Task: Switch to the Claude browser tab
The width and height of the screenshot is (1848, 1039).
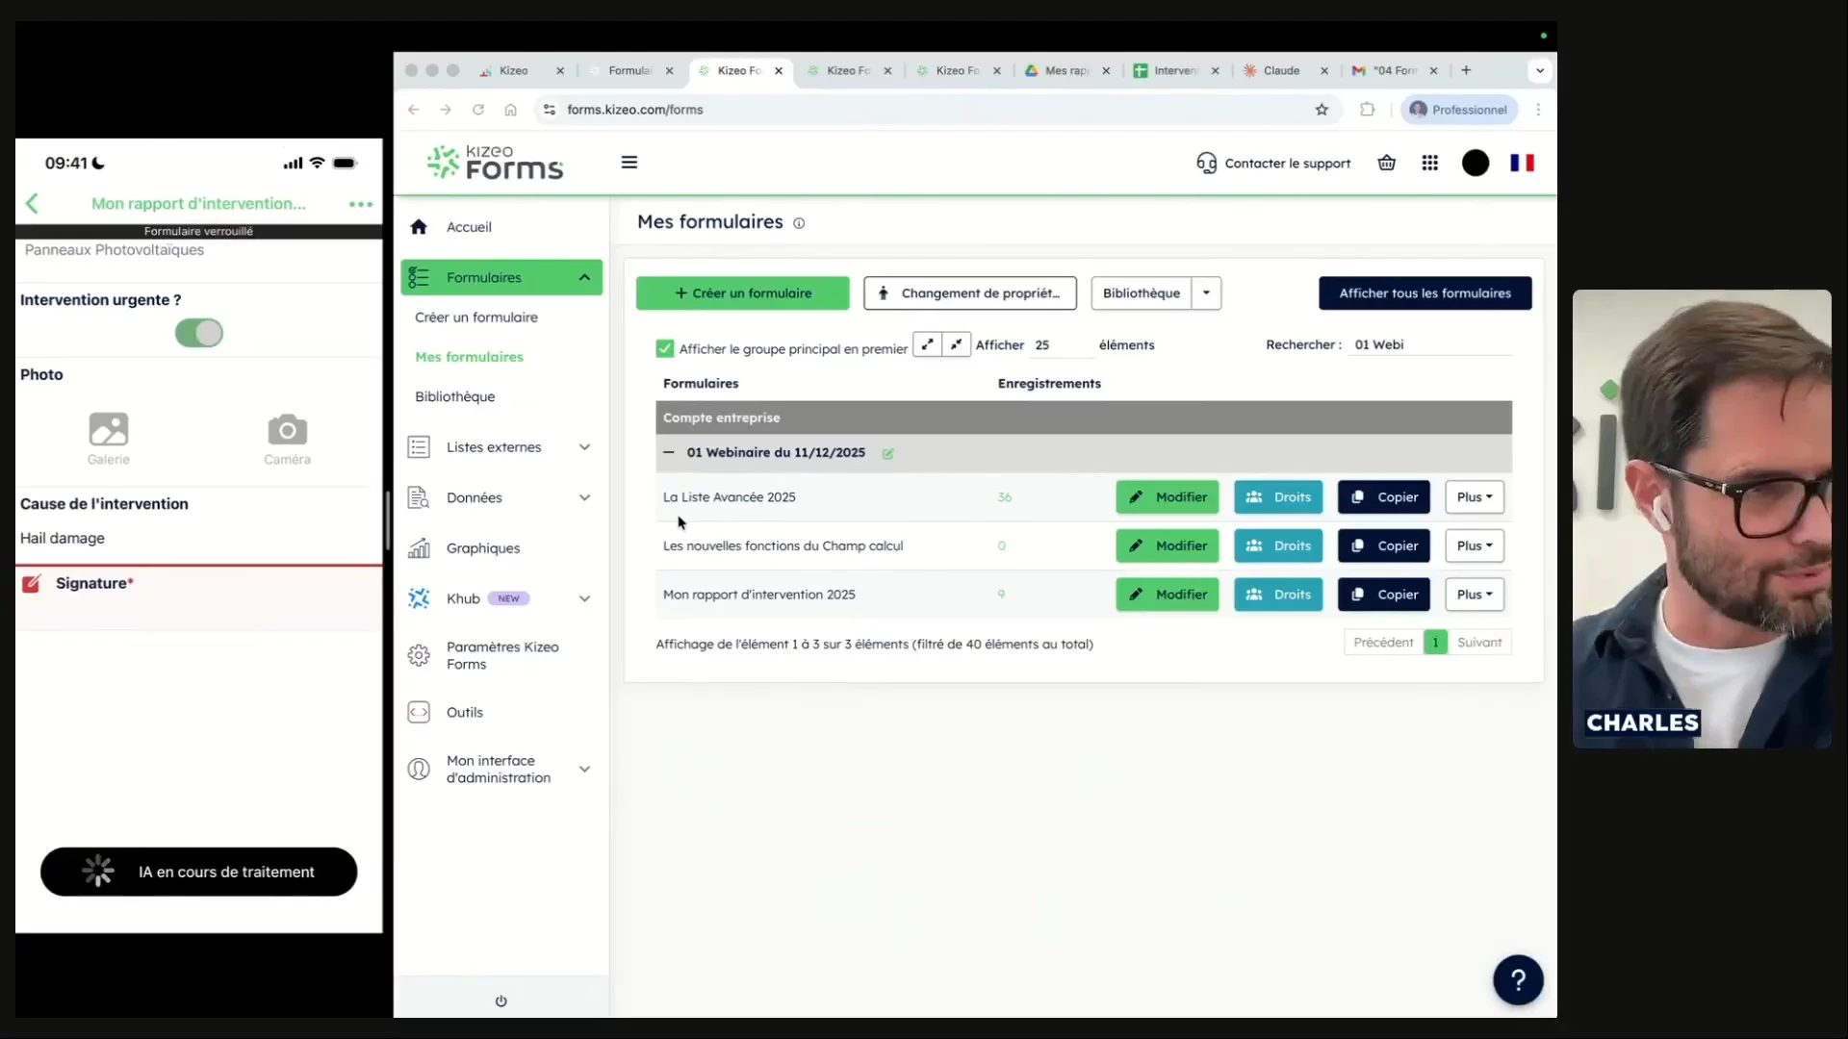Action: tap(1281, 70)
